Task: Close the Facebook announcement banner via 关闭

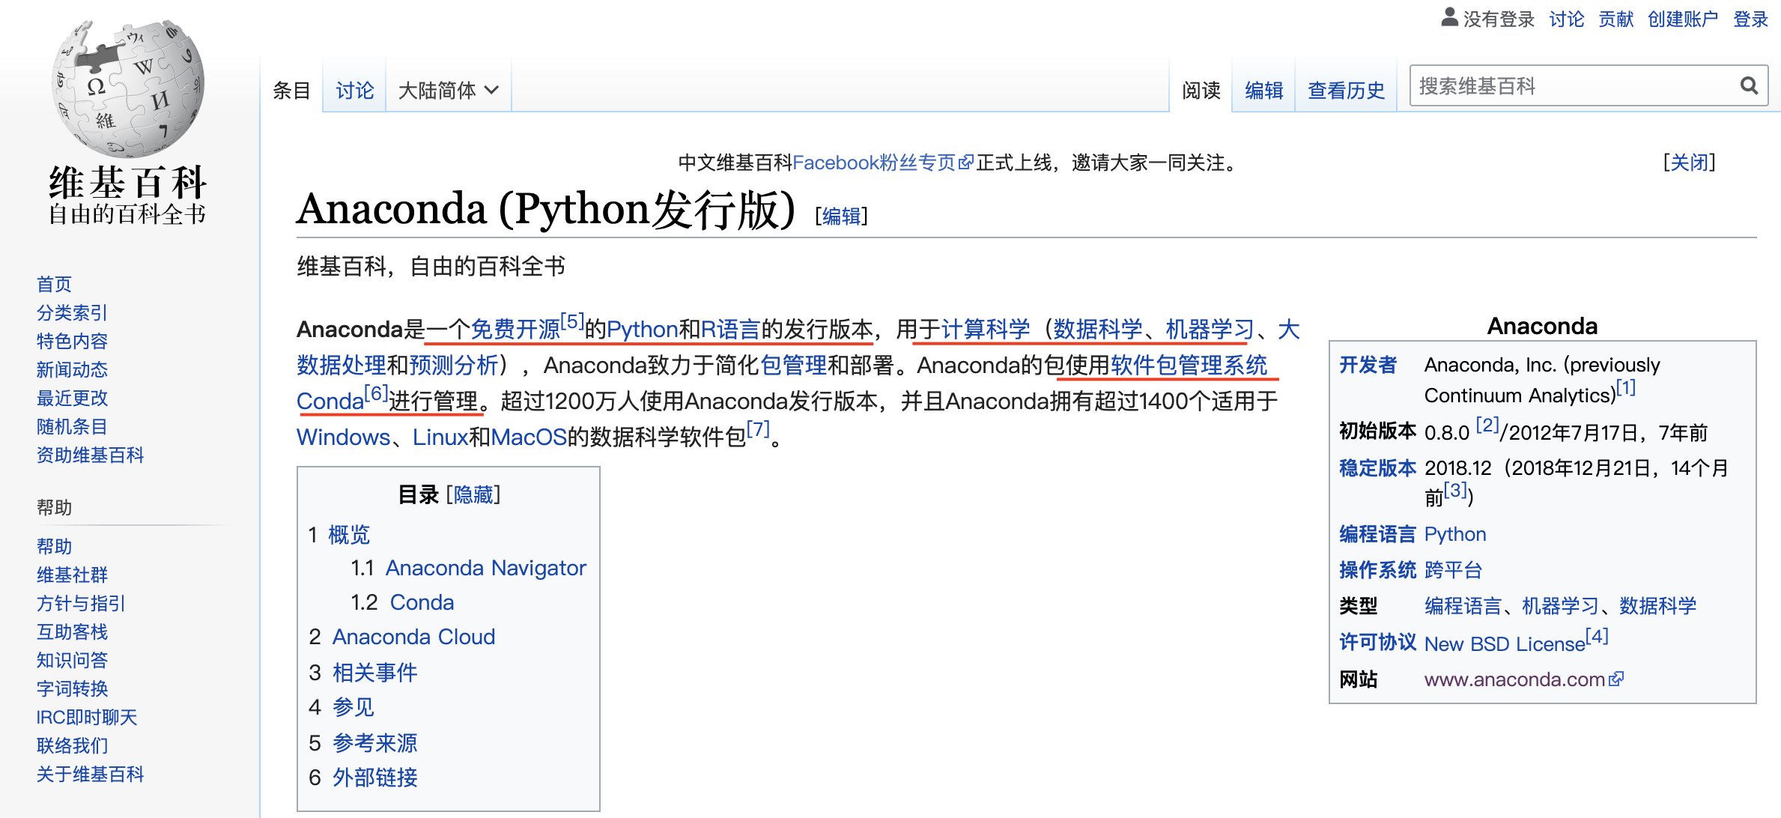Action: point(1690,162)
